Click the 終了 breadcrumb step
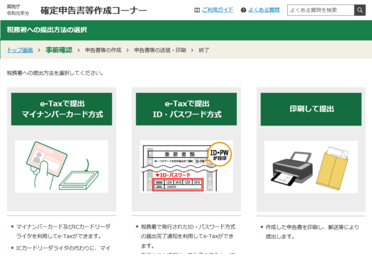 tap(204, 50)
